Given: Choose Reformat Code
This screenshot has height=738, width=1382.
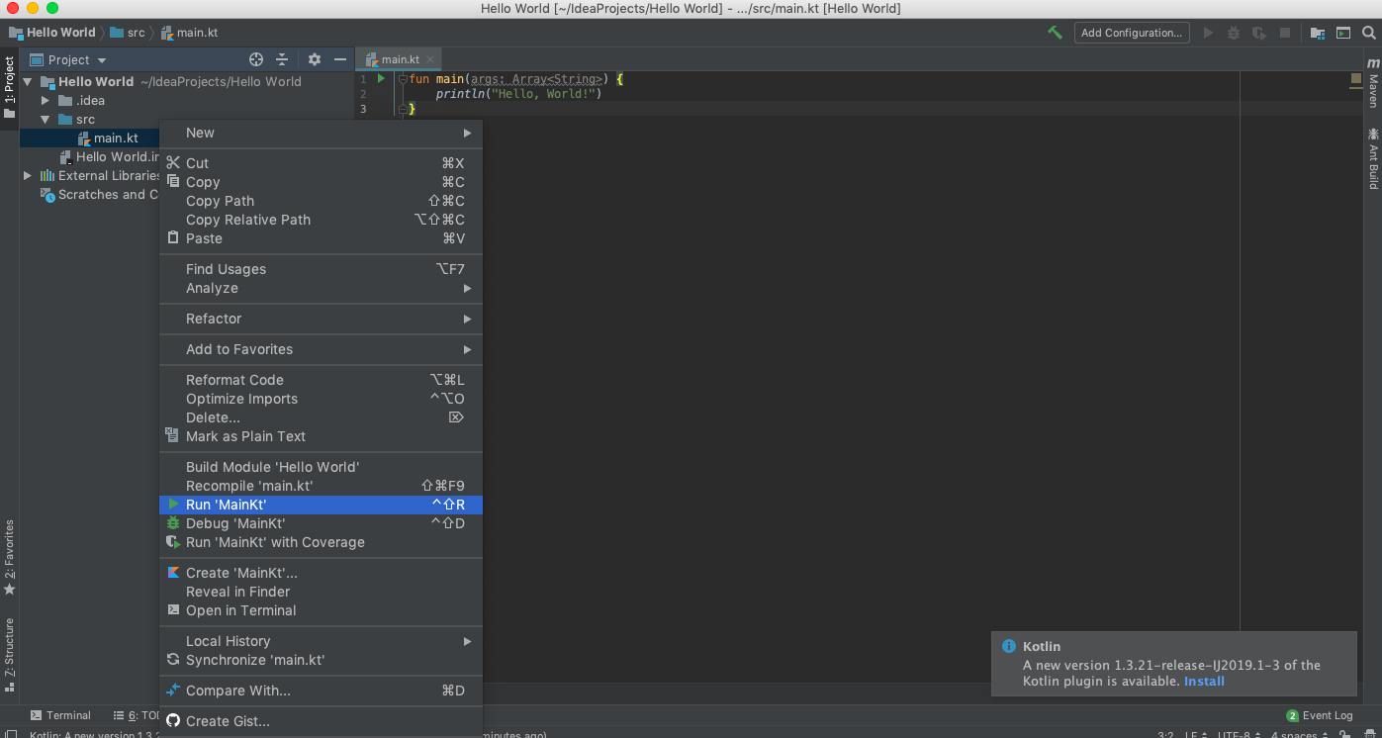Looking at the screenshot, I should [x=321, y=380].
